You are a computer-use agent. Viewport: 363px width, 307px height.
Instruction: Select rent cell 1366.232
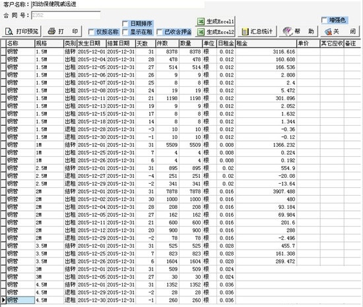coord(266,145)
